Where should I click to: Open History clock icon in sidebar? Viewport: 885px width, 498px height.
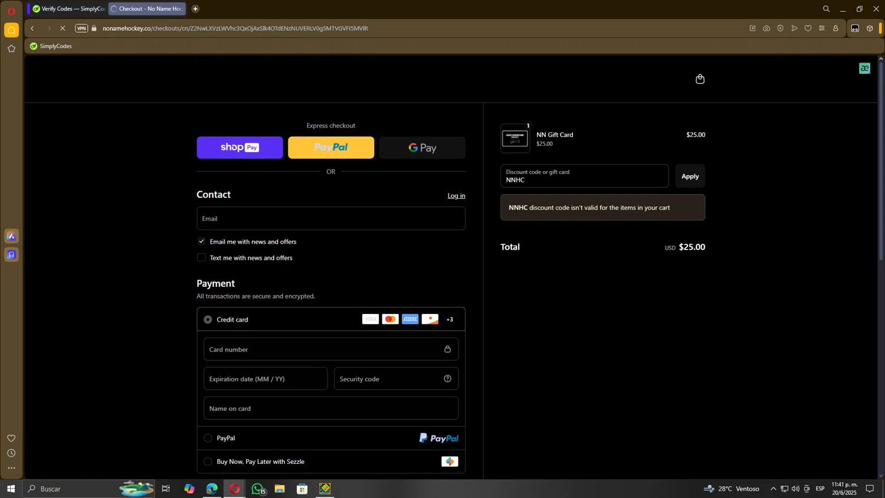(x=11, y=453)
